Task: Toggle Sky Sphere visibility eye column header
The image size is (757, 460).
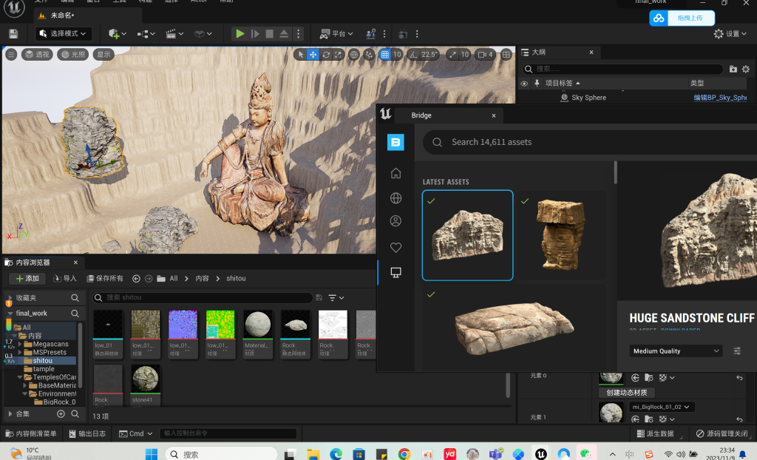Action: click(x=524, y=84)
